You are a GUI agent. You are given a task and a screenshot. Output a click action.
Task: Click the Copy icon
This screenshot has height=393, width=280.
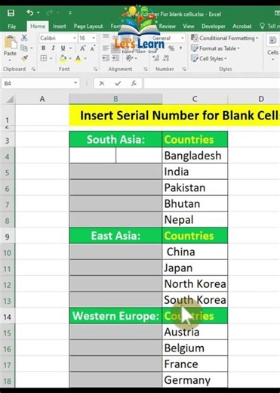24,48
